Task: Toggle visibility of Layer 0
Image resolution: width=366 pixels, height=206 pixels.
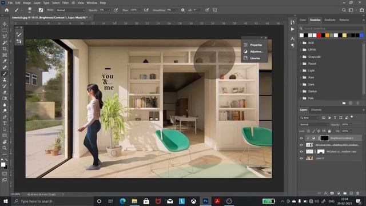Action: (x=301, y=158)
